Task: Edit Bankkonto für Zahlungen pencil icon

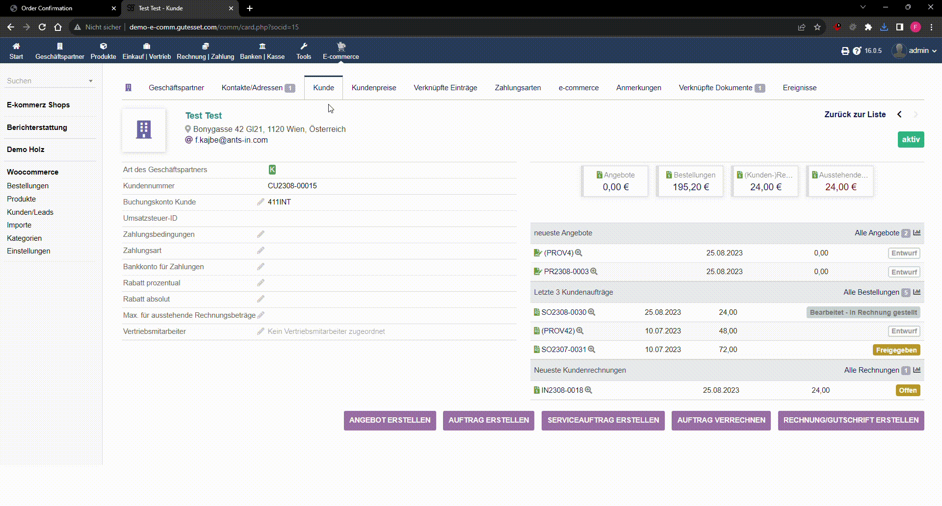Action: click(x=261, y=267)
